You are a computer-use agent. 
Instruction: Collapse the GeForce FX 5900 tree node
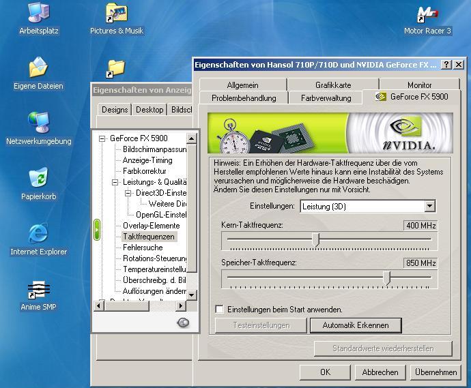(x=102, y=138)
